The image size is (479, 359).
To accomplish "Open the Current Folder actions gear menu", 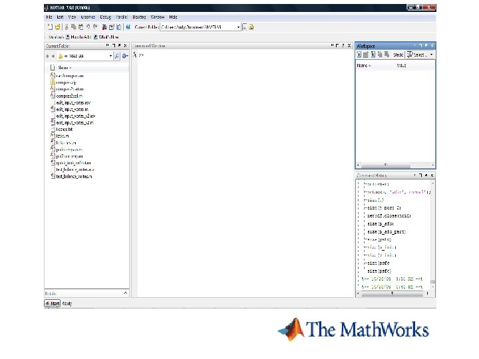I will click(x=124, y=56).
